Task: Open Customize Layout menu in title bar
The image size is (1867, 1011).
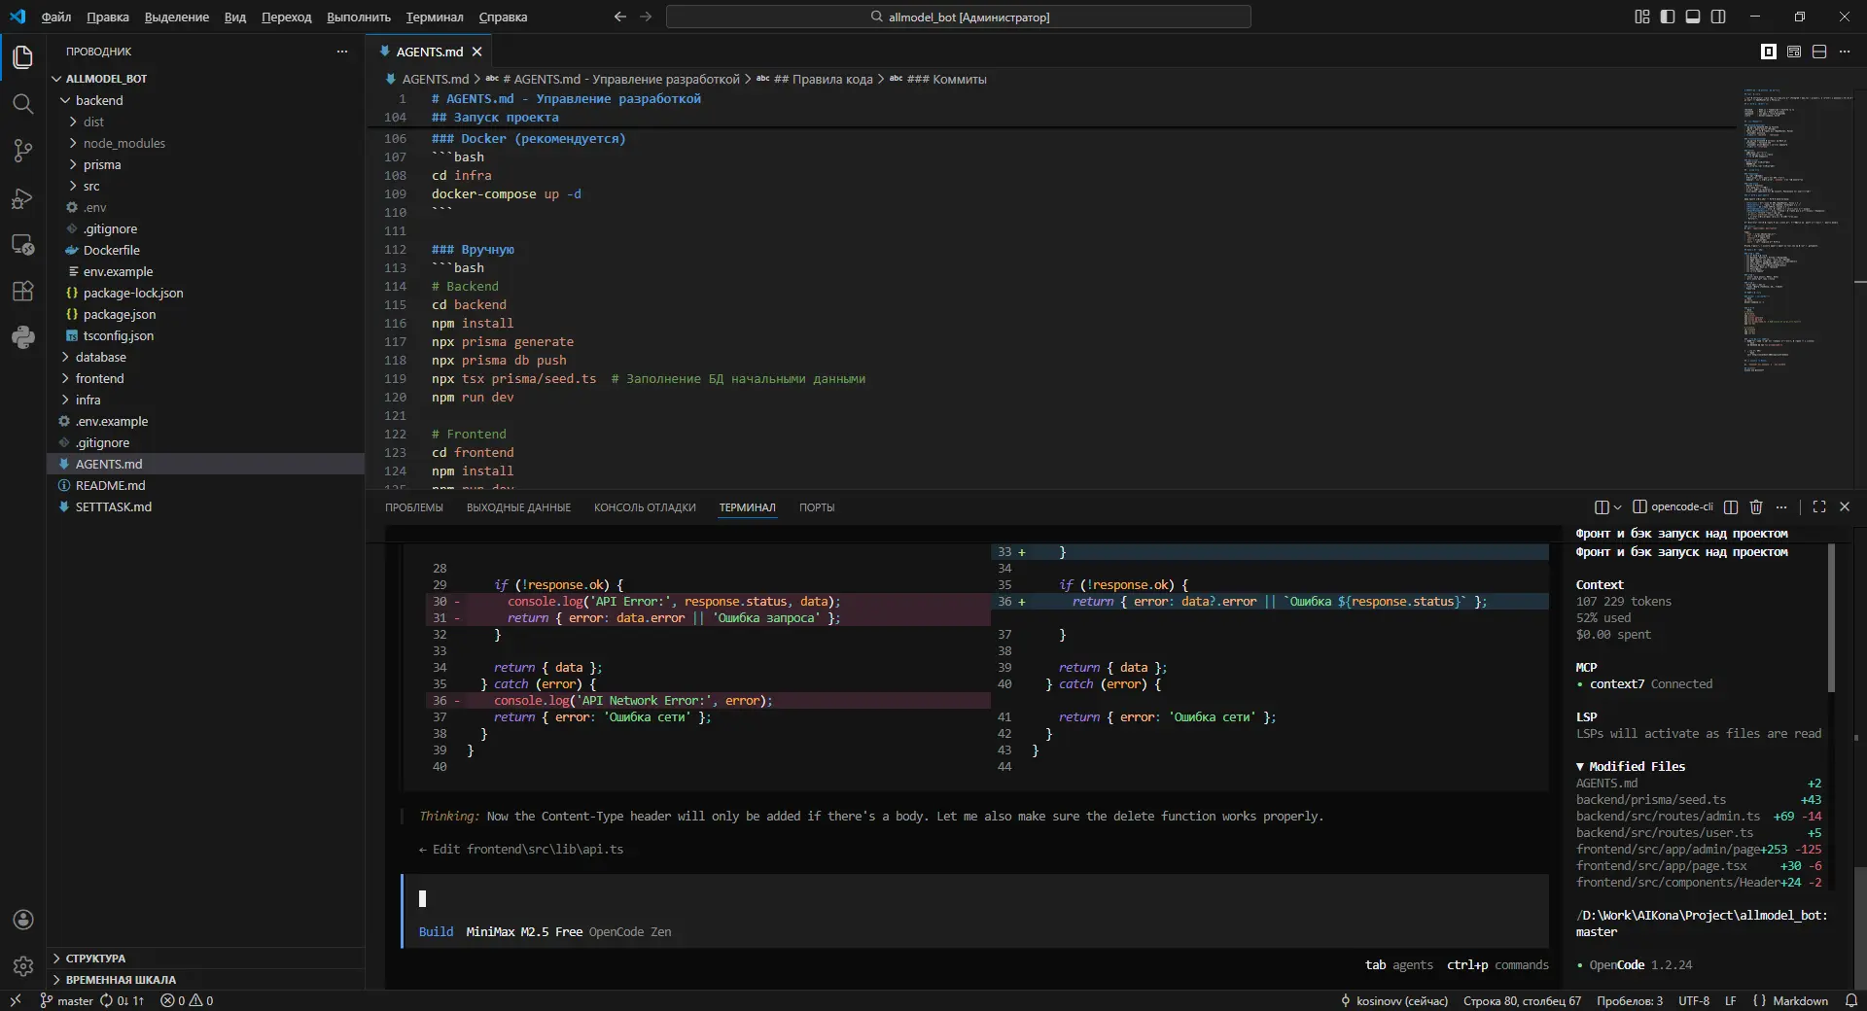Action: (1642, 17)
